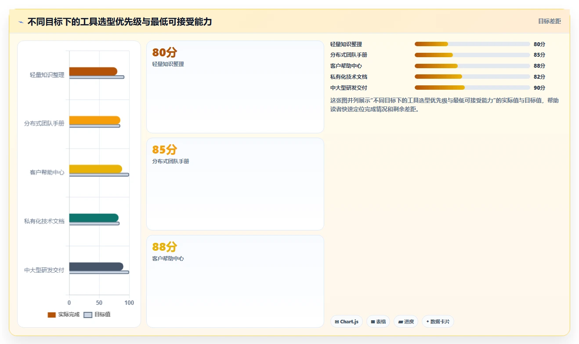
Task: Click the 中大型研发交付 dark bar in chart
Action: [x=96, y=267]
